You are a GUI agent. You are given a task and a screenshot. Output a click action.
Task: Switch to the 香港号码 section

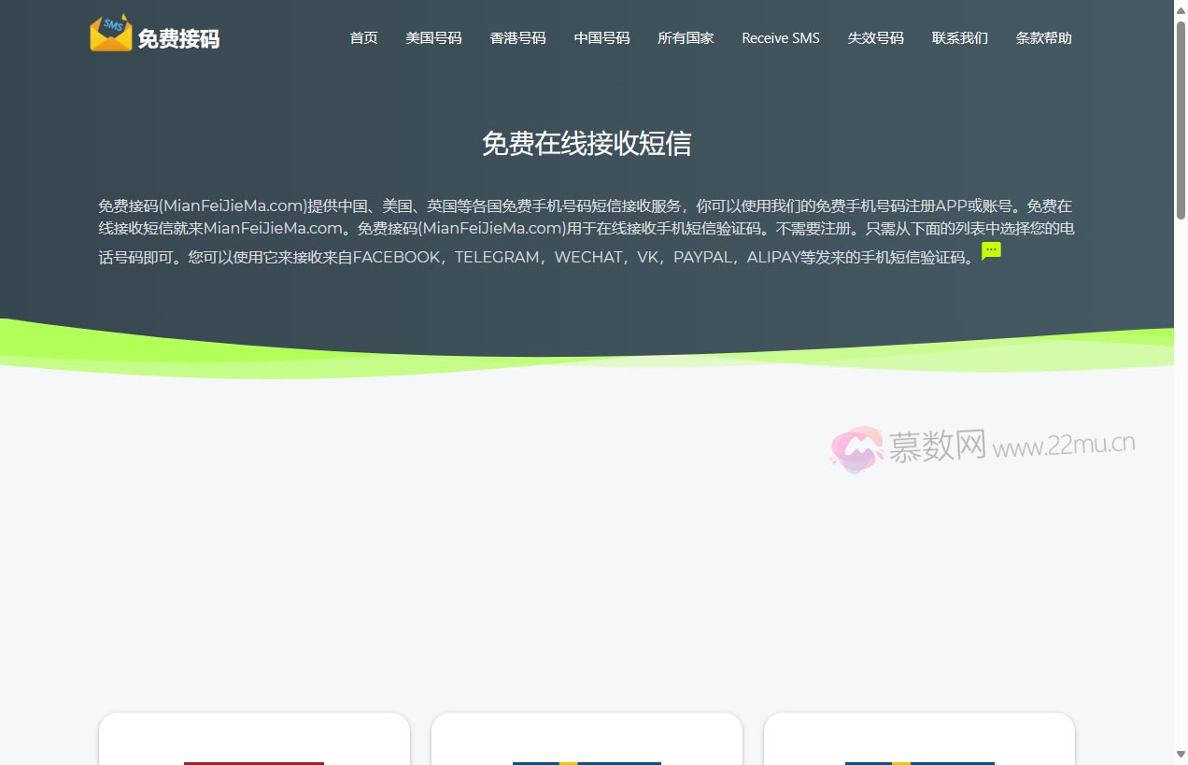click(x=517, y=38)
